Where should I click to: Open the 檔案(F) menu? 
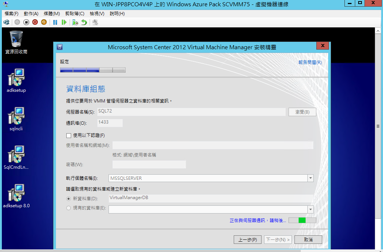pyautogui.click(x=11, y=14)
